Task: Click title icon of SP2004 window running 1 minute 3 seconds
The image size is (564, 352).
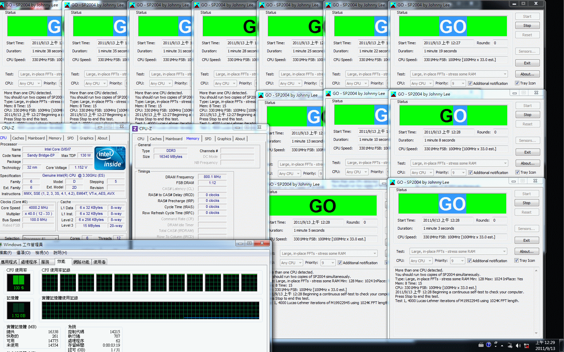Action: tap(392, 182)
